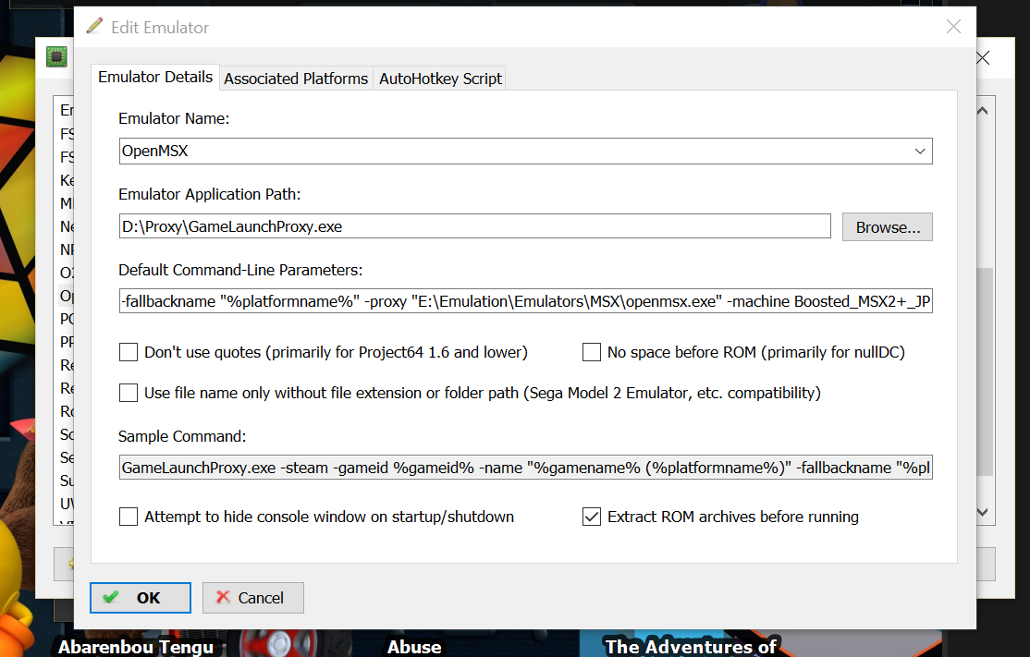The width and height of the screenshot is (1030, 657).
Task: Enable No space before ROM checkbox
Action: [x=591, y=352]
